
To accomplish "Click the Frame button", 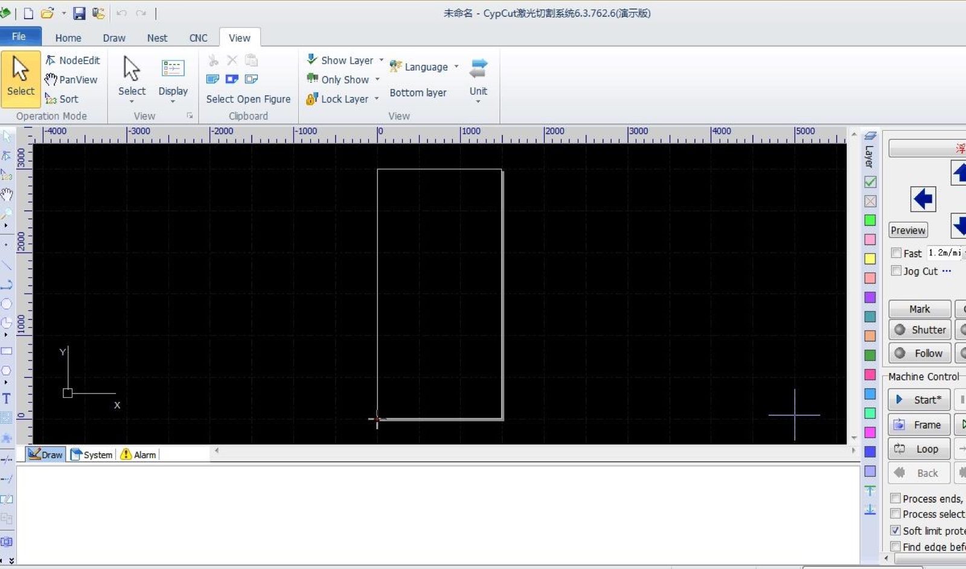I will (x=919, y=425).
